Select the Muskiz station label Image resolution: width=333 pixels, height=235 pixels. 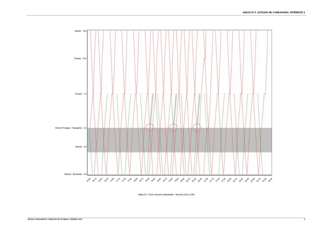(x=78, y=31)
